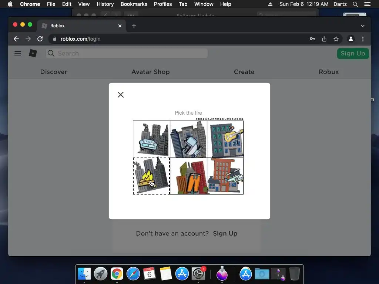Open the Discover tab
The height and width of the screenshot is (284, 379).
(x=54, y=72)
